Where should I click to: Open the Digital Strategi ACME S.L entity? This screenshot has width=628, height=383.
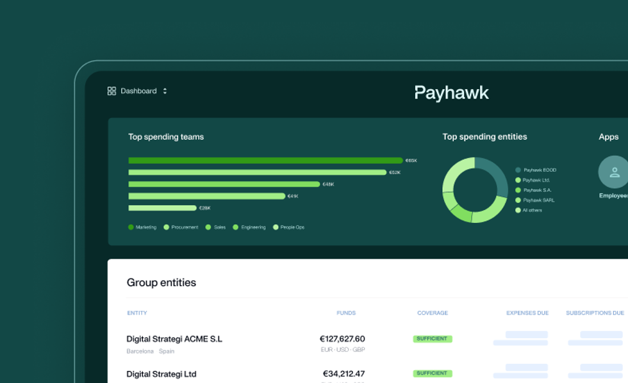[174, 339]
